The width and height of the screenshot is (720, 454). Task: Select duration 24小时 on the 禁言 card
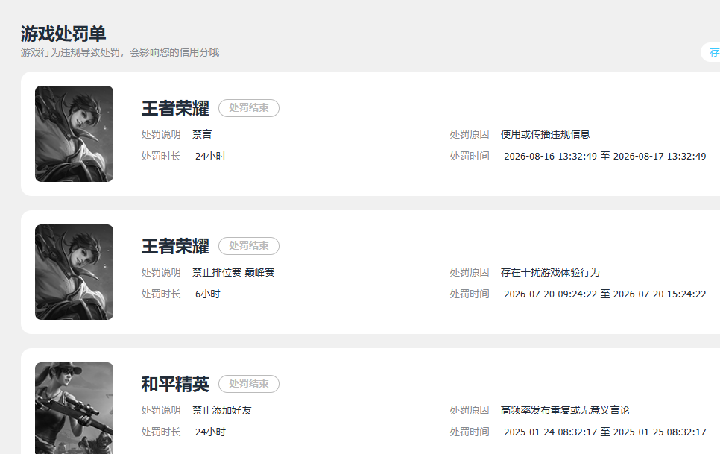coord(210,156)
